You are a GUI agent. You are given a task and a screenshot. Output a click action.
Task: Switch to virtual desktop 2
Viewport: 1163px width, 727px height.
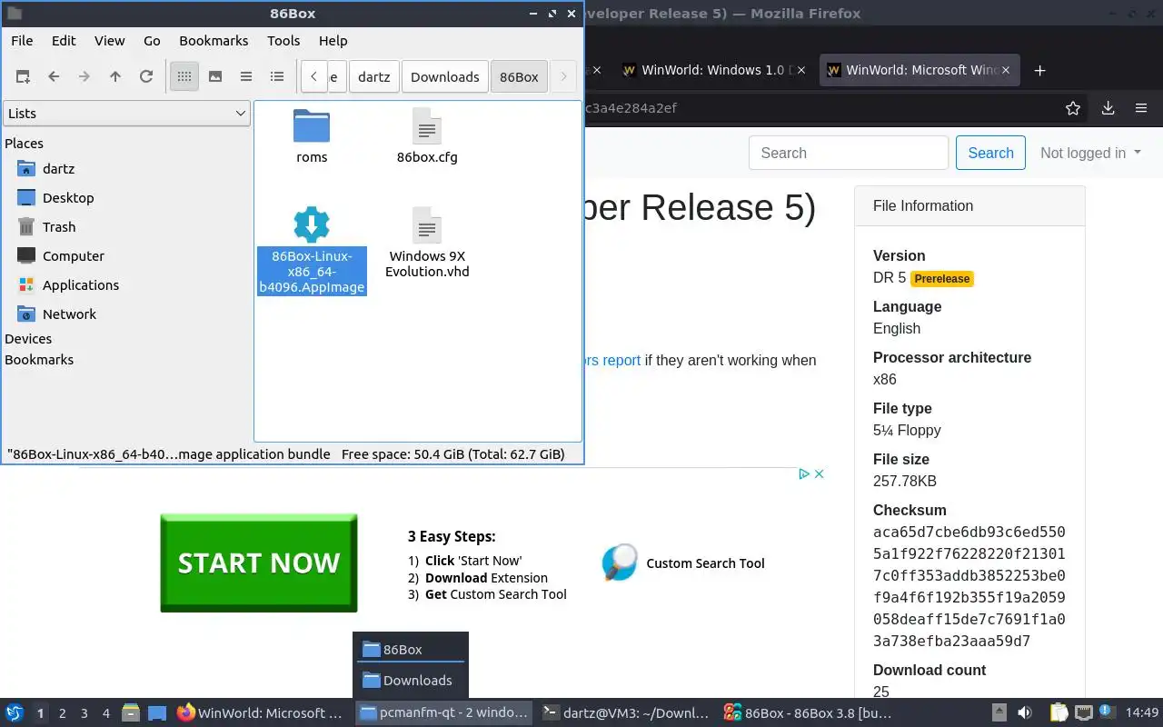coord(63,713)
